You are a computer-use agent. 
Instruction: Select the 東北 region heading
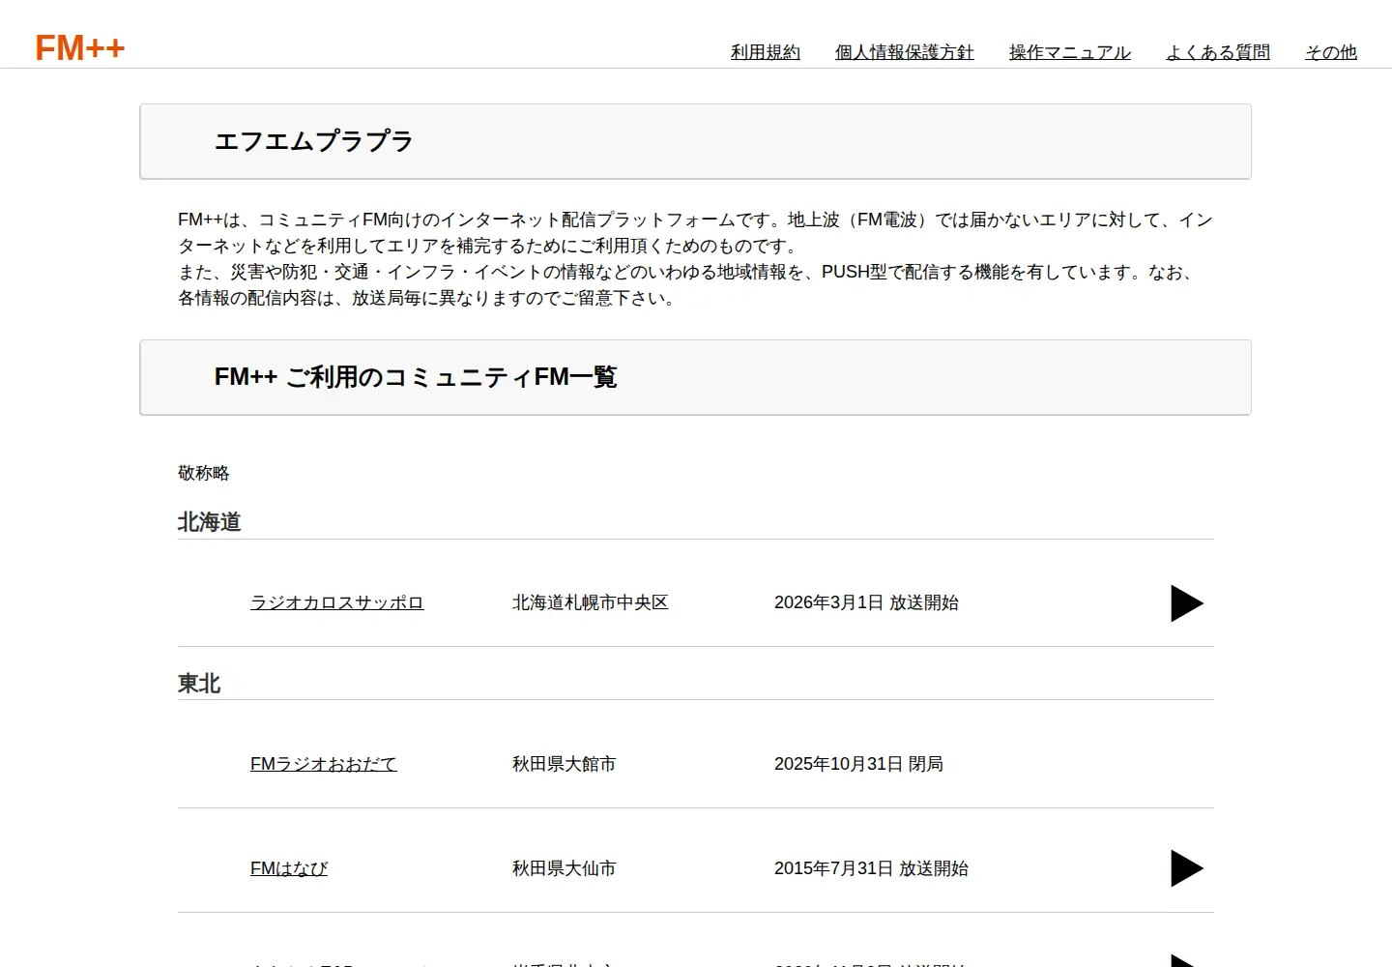(x=199, y=684)
